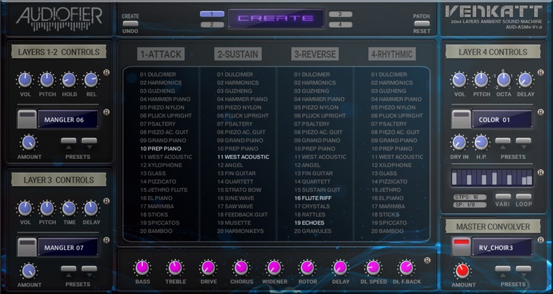553x294 pixels.
Task: Open the 2-SUSTAIN layer column header
Action: 237,54
